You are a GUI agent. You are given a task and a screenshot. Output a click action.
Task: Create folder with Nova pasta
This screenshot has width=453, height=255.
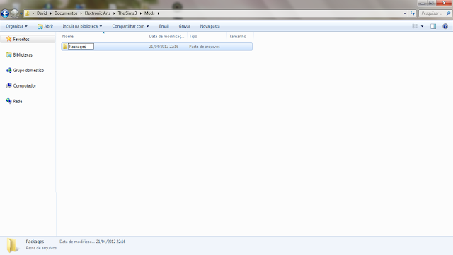pyautogui.click(x=210, y=26)
